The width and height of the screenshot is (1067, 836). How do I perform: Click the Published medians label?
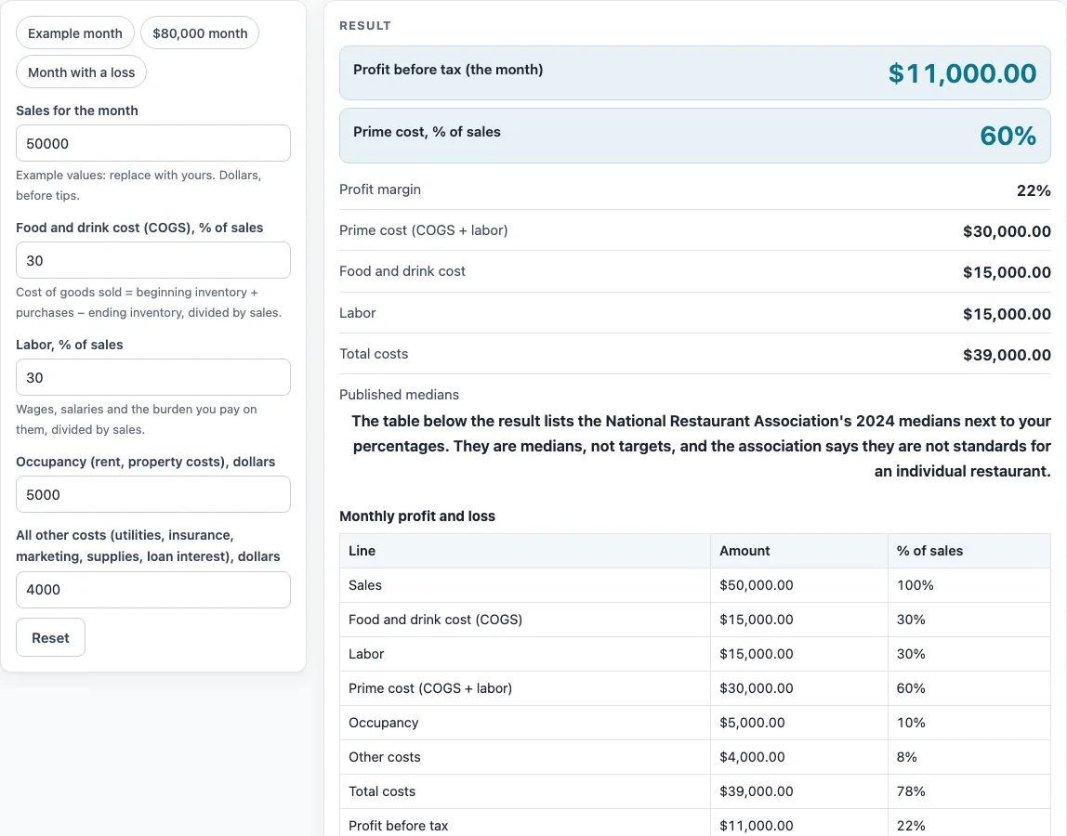pos(399,395)
